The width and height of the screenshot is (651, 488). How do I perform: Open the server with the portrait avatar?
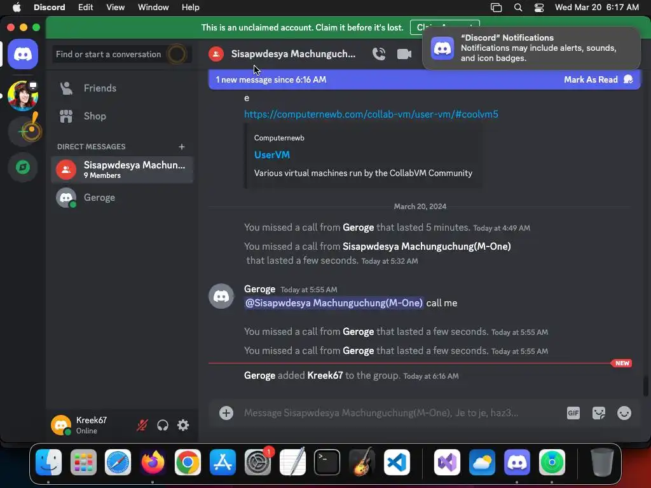click(23, 96)
